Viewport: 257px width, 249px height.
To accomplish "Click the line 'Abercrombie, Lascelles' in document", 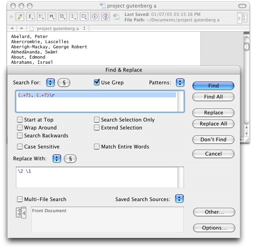I will pyautogui.click(x=40, y=42).
